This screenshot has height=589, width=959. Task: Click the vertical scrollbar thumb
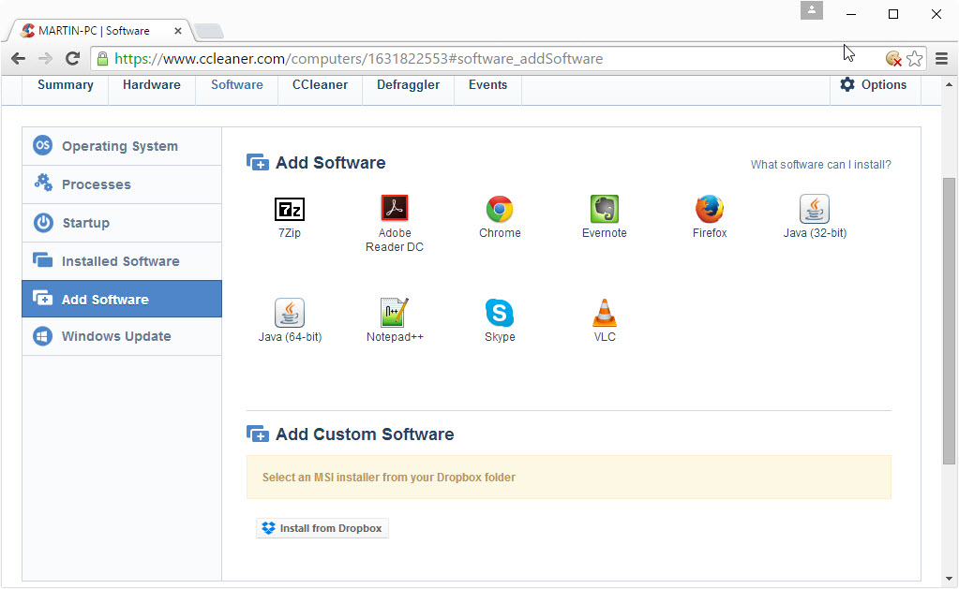point(949,321)
